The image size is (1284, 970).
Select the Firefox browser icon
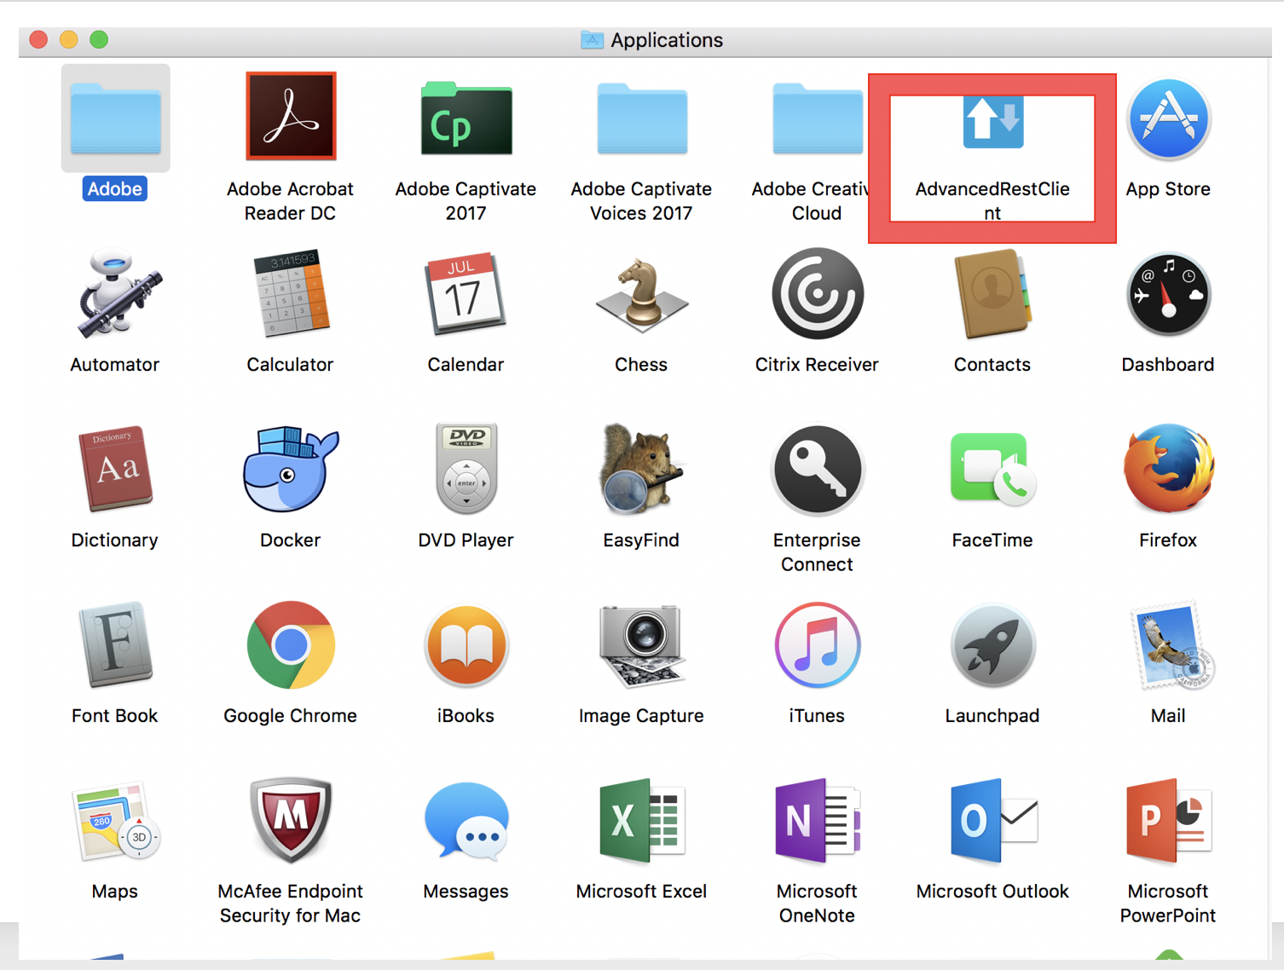[x=1167, y=470]
